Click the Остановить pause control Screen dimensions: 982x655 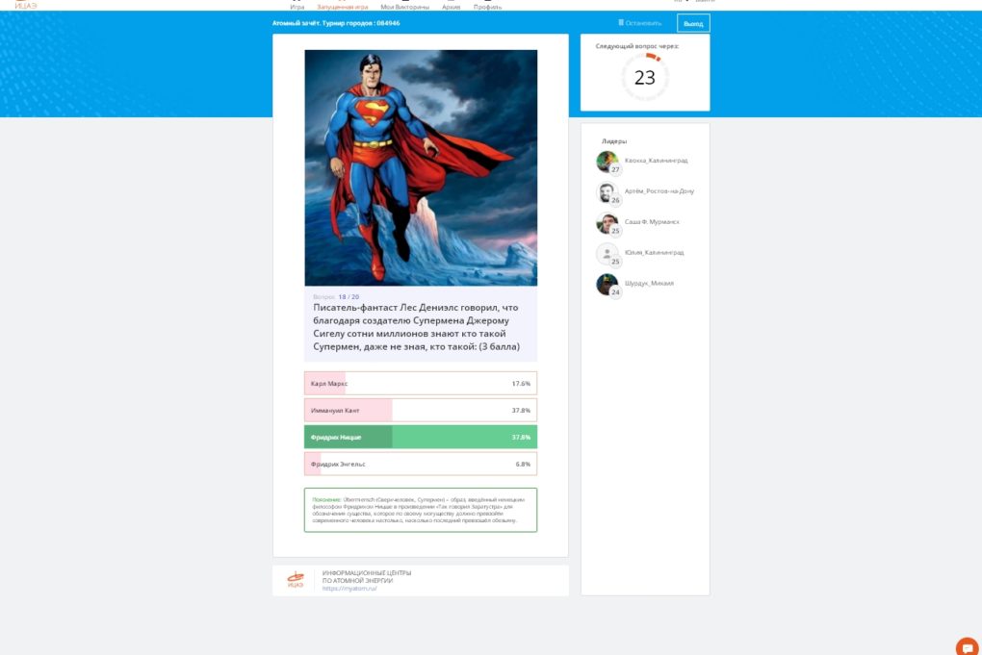pyautogui.click(x=639, y=23)
